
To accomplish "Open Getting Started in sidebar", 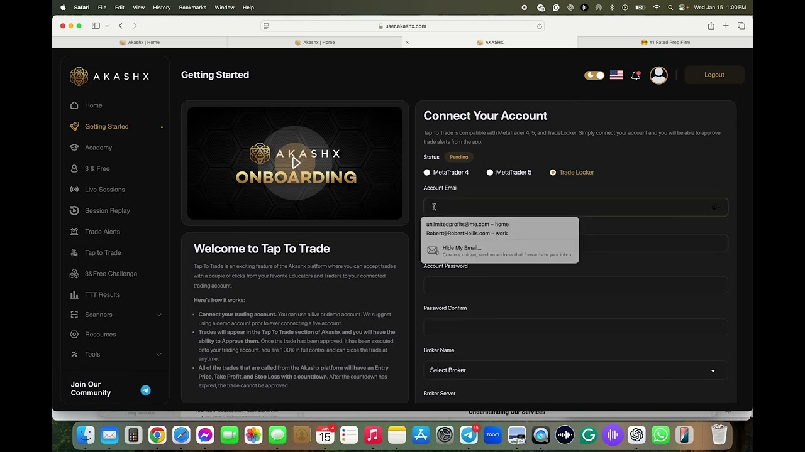I will [106, 126].
